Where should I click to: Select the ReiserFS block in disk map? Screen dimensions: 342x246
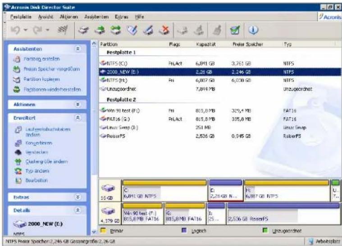pyautogui.click(x=283, y=214)
